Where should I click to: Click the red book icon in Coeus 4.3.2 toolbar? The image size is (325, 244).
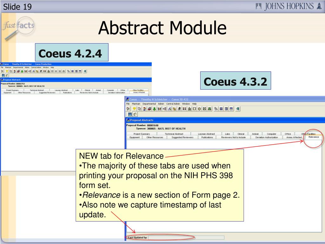click(149, 109)
